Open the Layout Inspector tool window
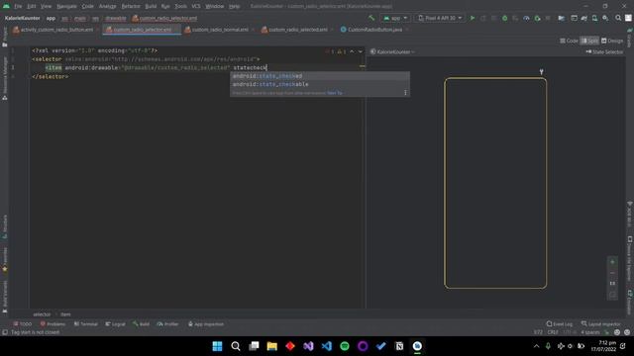This screenshot has height=356, width=634. pos(601,323)
